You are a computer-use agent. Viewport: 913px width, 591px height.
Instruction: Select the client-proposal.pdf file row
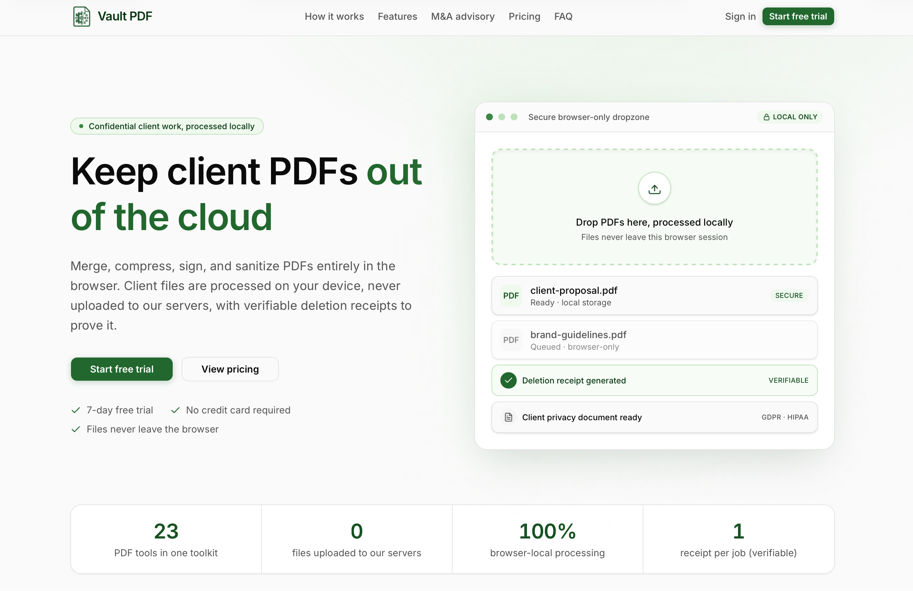654,296
